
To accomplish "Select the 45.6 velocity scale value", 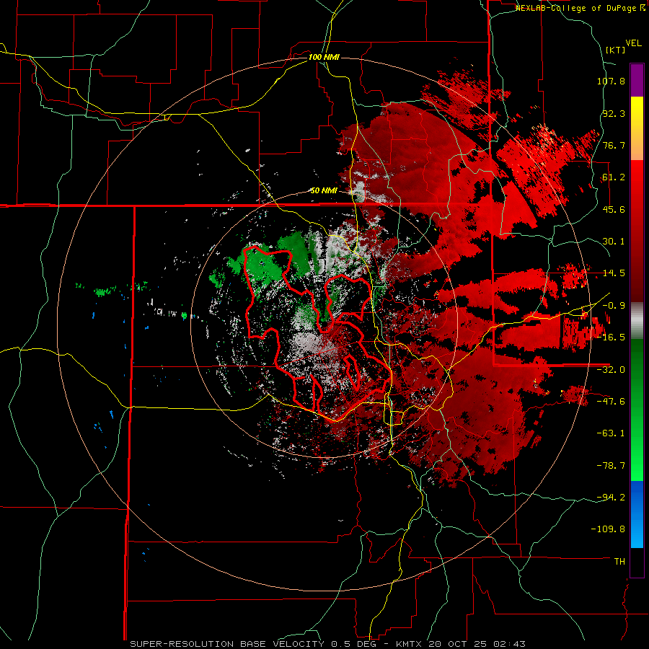I will (614, 209).
